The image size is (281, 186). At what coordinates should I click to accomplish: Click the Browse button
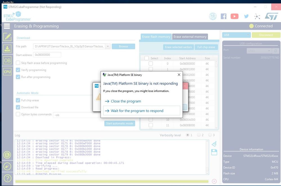click(x=123, y=46)
